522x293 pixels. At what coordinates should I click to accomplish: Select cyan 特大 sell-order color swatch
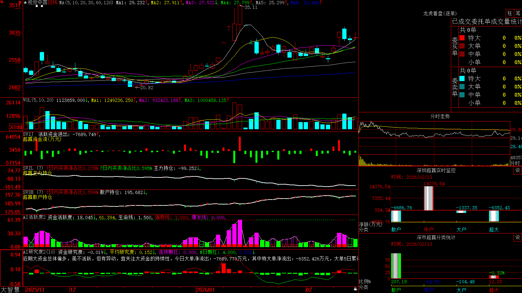462,78
